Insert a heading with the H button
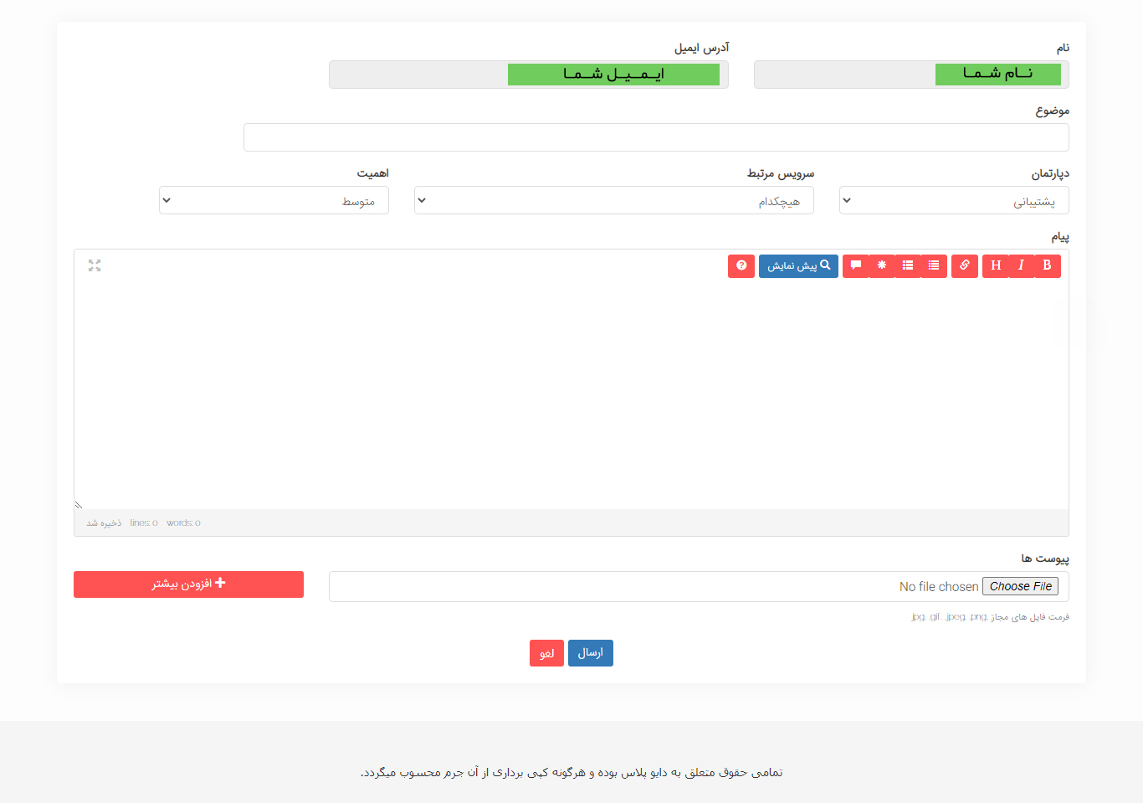 pyautogui.click(x=996, y=265)
